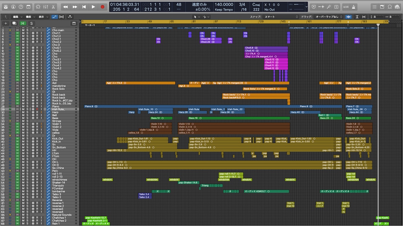This screenshot has width=403, height=226.
Task: Open Smart Controls
Action: (x=38, y=7)
